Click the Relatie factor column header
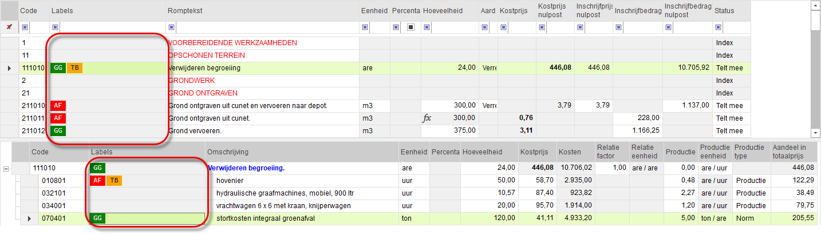The width and height of the screenshot is (821, 235). tap(611, 152)
